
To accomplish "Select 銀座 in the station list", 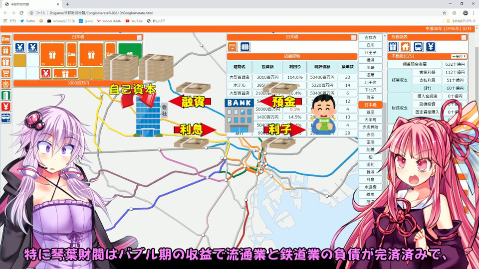I will [x=370, y=112].
